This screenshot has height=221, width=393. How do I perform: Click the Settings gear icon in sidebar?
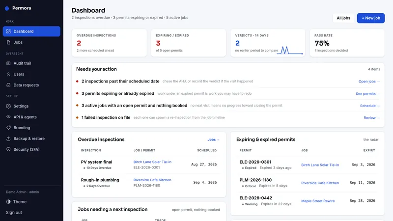tap(8, 106)
